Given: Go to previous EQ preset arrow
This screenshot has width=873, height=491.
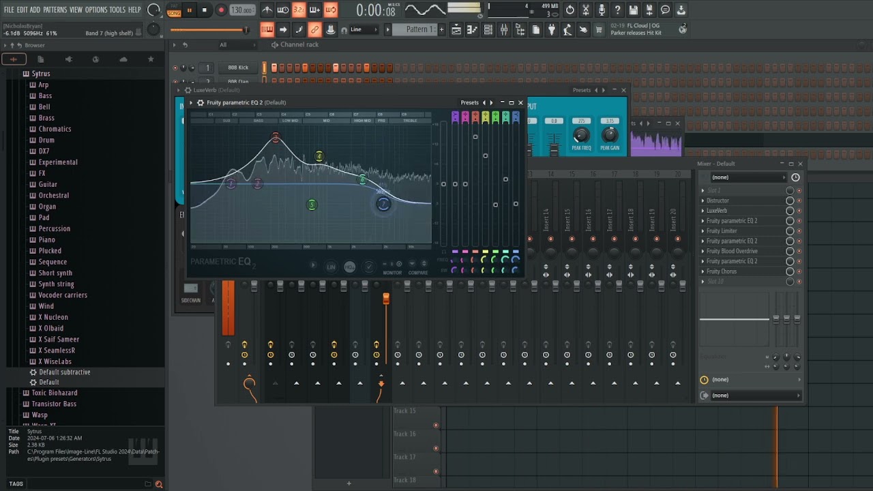Looking at the screenshot, I should point(484,103).
